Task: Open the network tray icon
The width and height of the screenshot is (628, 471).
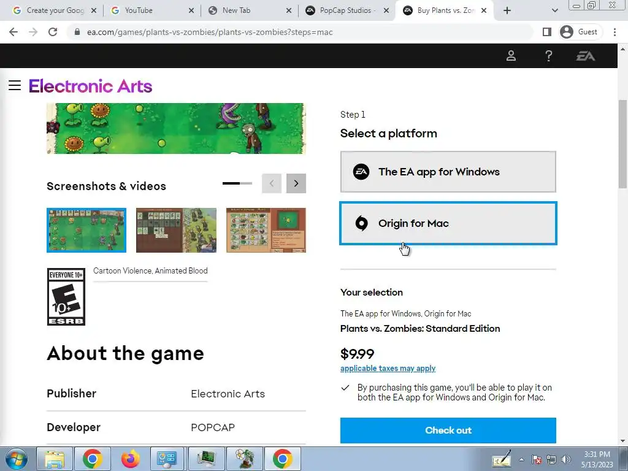Action: [551, 459]
